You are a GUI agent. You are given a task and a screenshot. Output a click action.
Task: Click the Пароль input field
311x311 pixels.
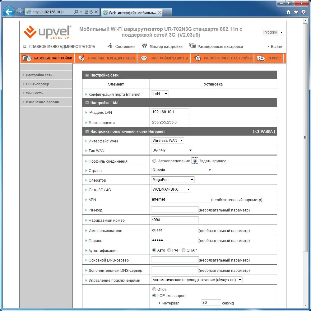175,240
